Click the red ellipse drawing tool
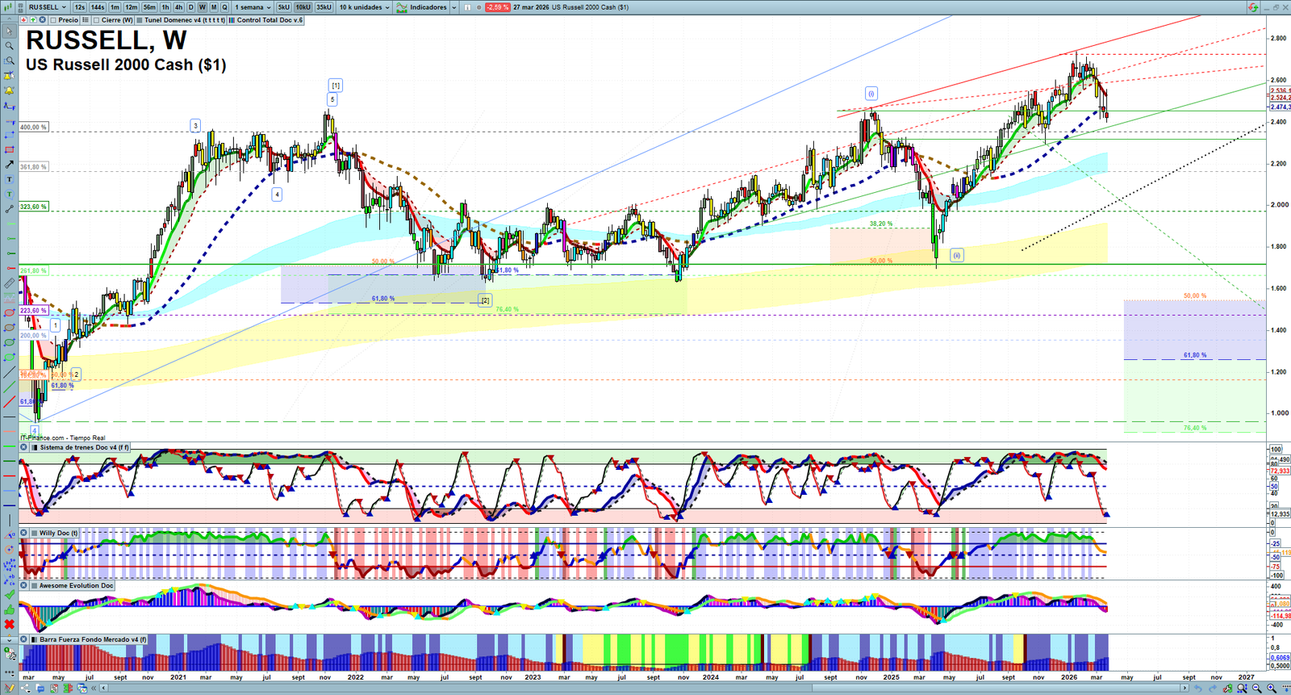Viewport: 1291px width, 695px height. coord(9,313)
